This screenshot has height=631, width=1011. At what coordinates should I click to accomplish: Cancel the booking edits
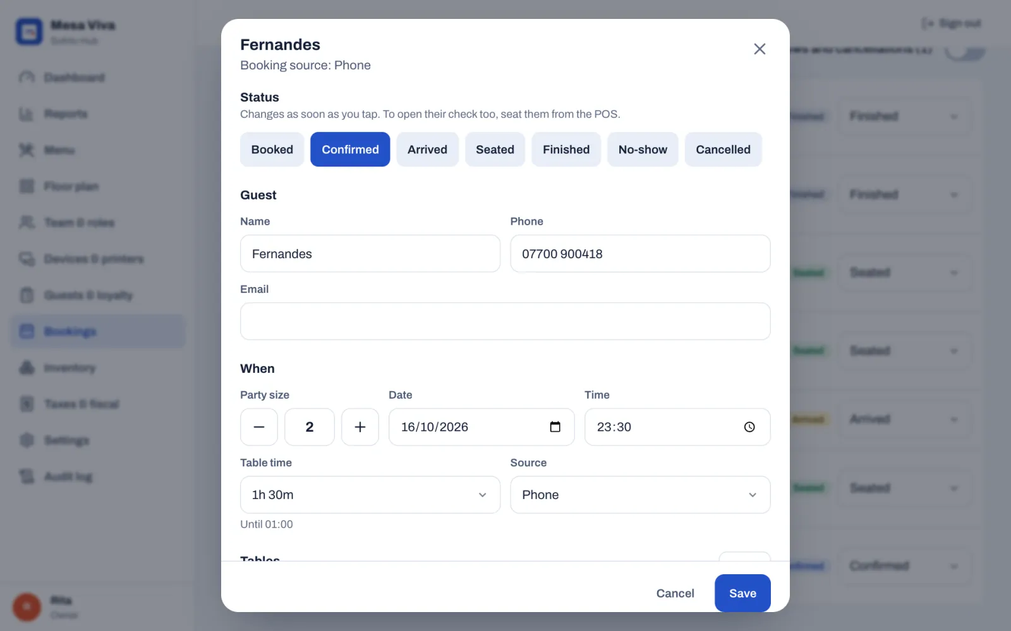coord(675,593)
